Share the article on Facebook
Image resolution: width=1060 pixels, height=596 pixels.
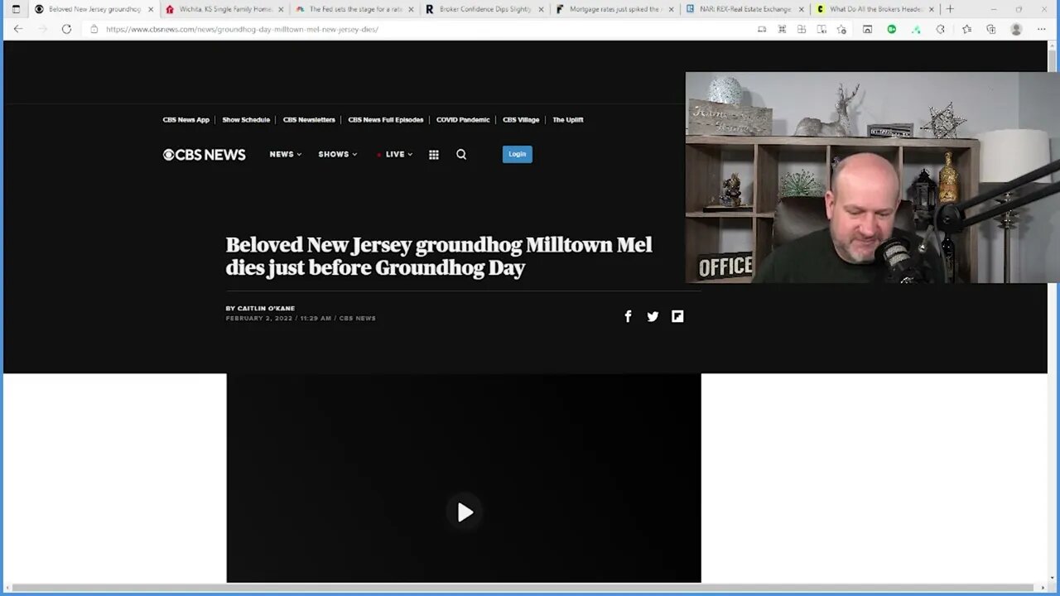[628, 316]
